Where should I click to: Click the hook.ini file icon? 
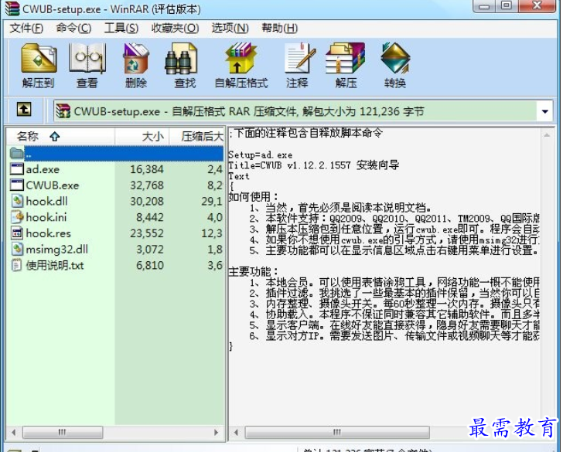tap(17, 217)
